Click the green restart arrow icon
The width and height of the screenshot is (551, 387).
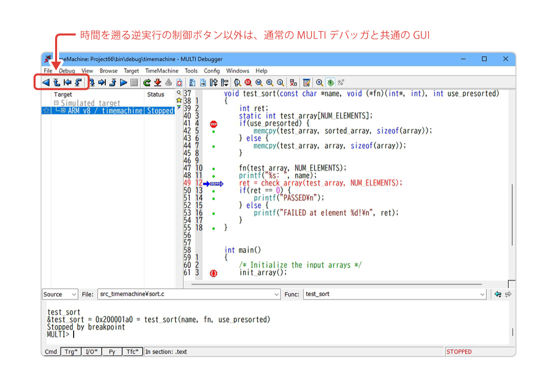point(147,82)
